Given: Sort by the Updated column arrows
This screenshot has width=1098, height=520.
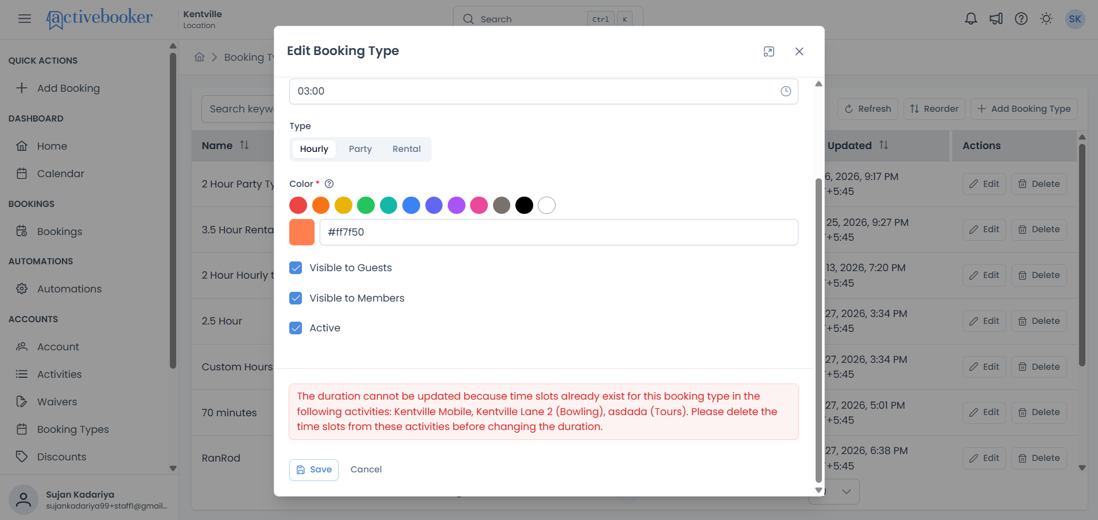Looking at the screenshot, I should click(884, 146).
